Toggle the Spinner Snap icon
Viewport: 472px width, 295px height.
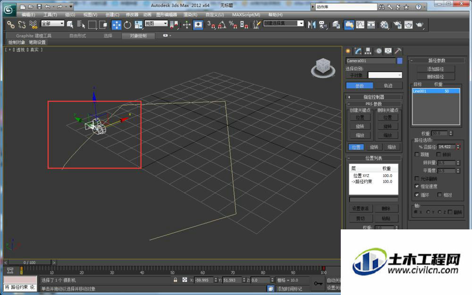tap(244, 25)
